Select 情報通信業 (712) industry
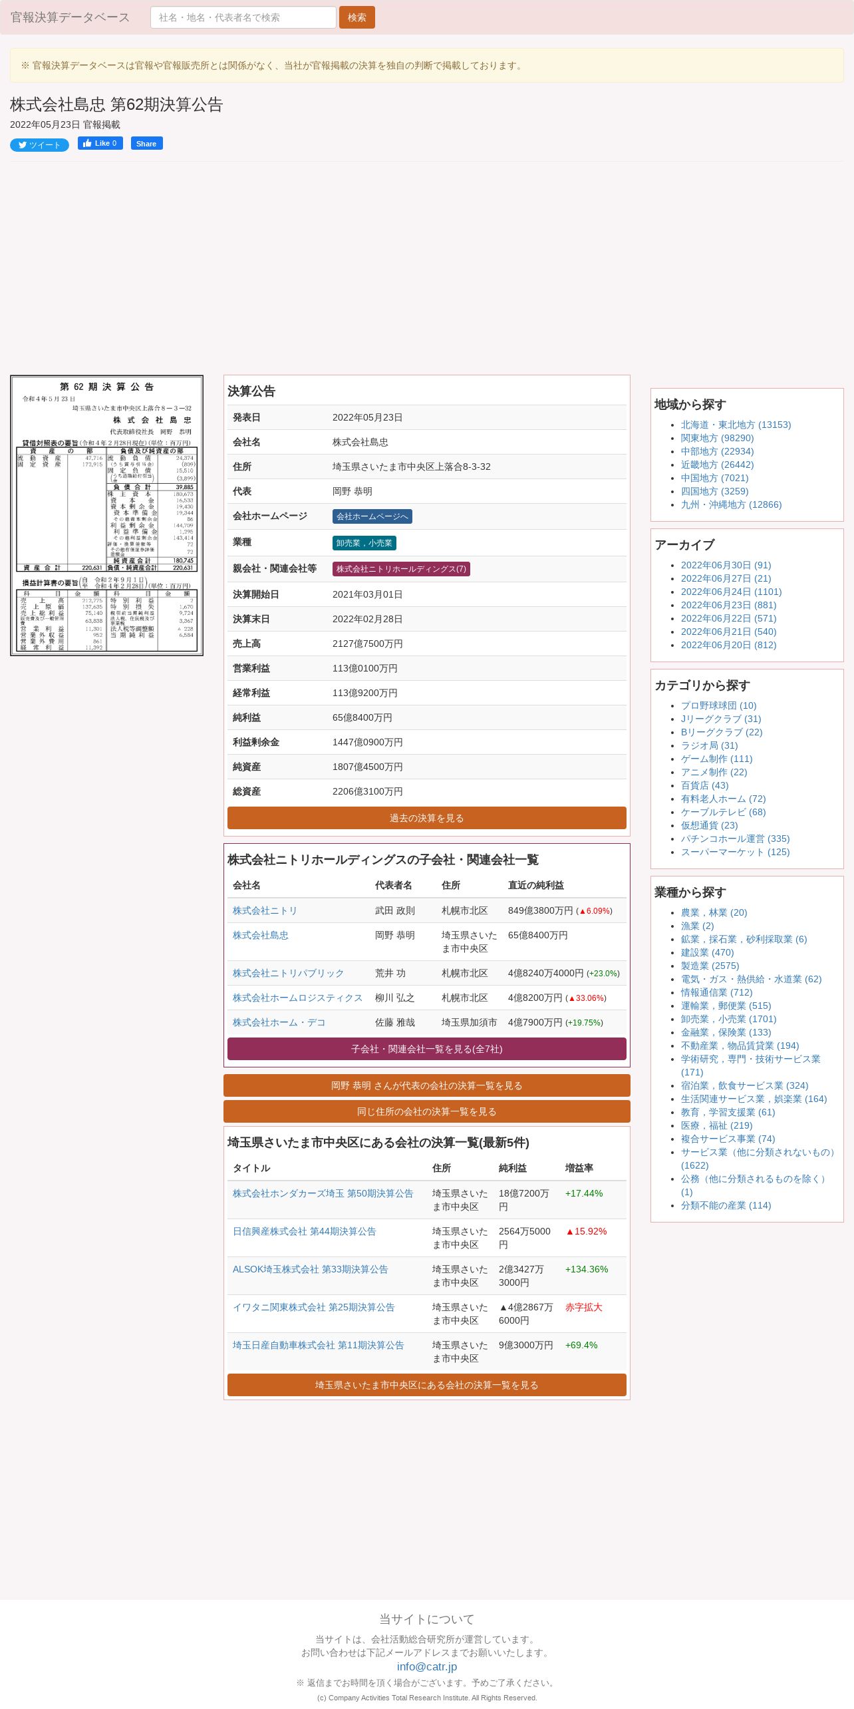The width and height of the screenshot is (854, 1709). pos(716,992)
